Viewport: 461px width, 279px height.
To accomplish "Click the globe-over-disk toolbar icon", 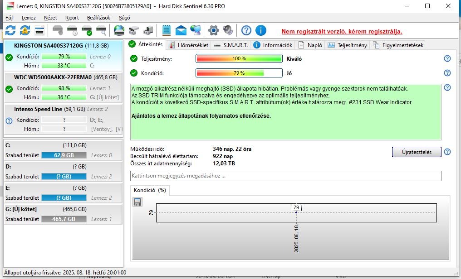I will click(119, 30).
